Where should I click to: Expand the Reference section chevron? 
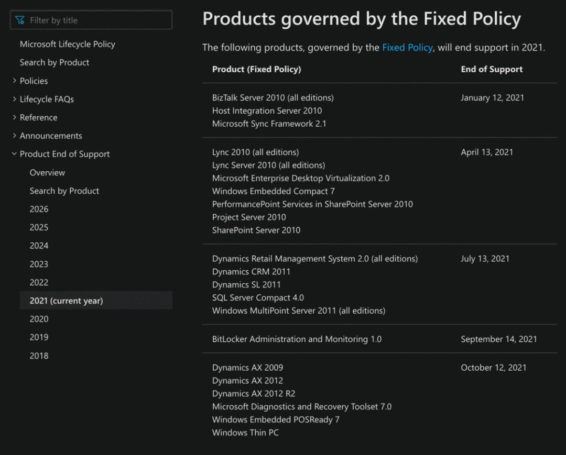(x=15, y=117)
